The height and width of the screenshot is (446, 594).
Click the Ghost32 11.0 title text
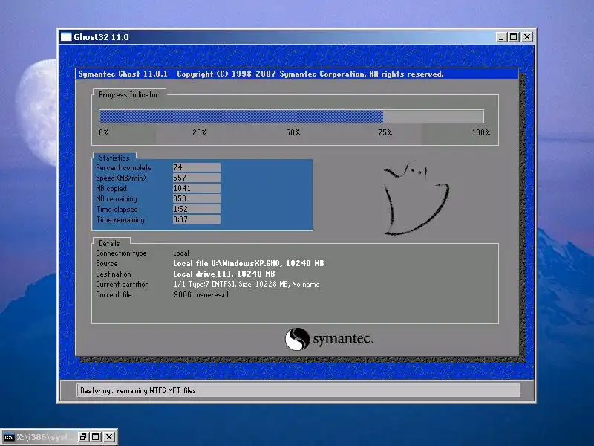click(x=101, y=37)
